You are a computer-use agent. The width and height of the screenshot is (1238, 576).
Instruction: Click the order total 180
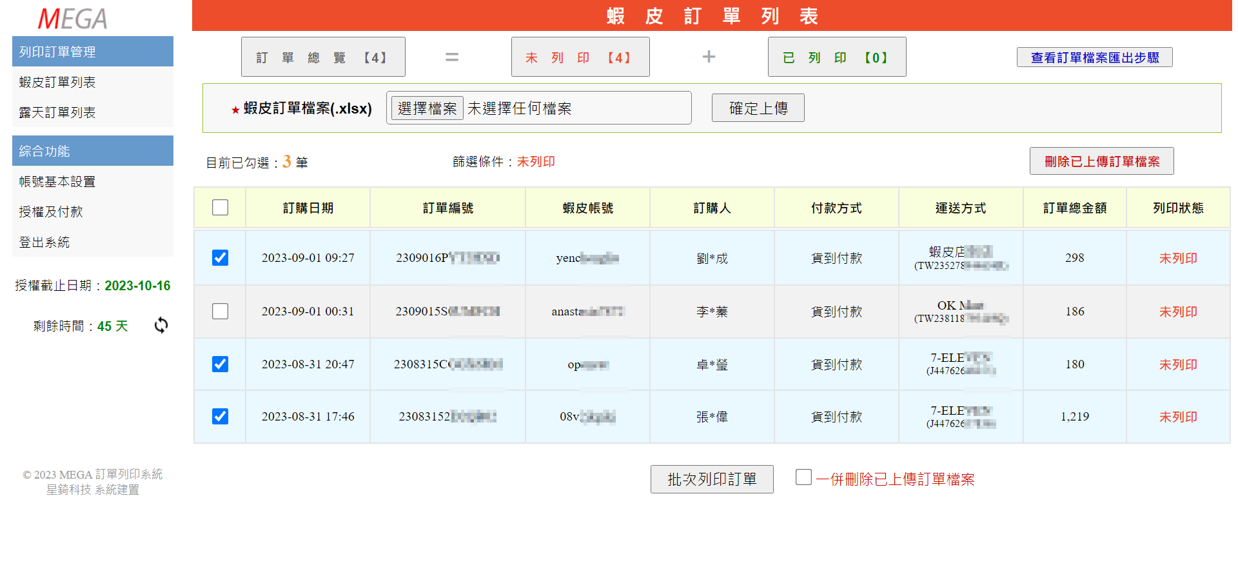click(1075, 364)
